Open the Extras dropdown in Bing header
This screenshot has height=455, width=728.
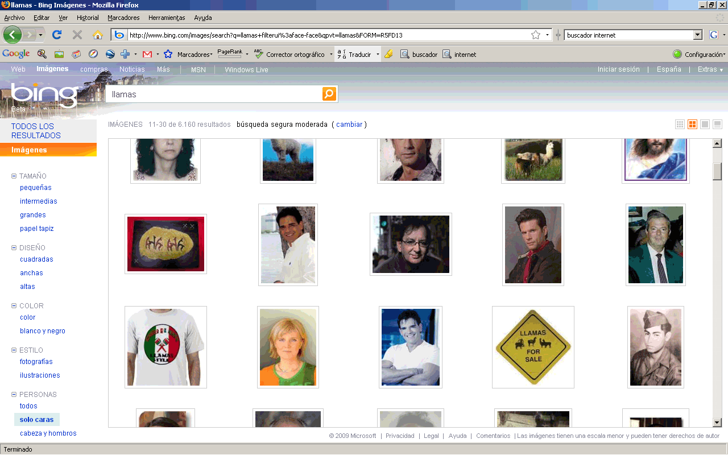tap(710, 69)
